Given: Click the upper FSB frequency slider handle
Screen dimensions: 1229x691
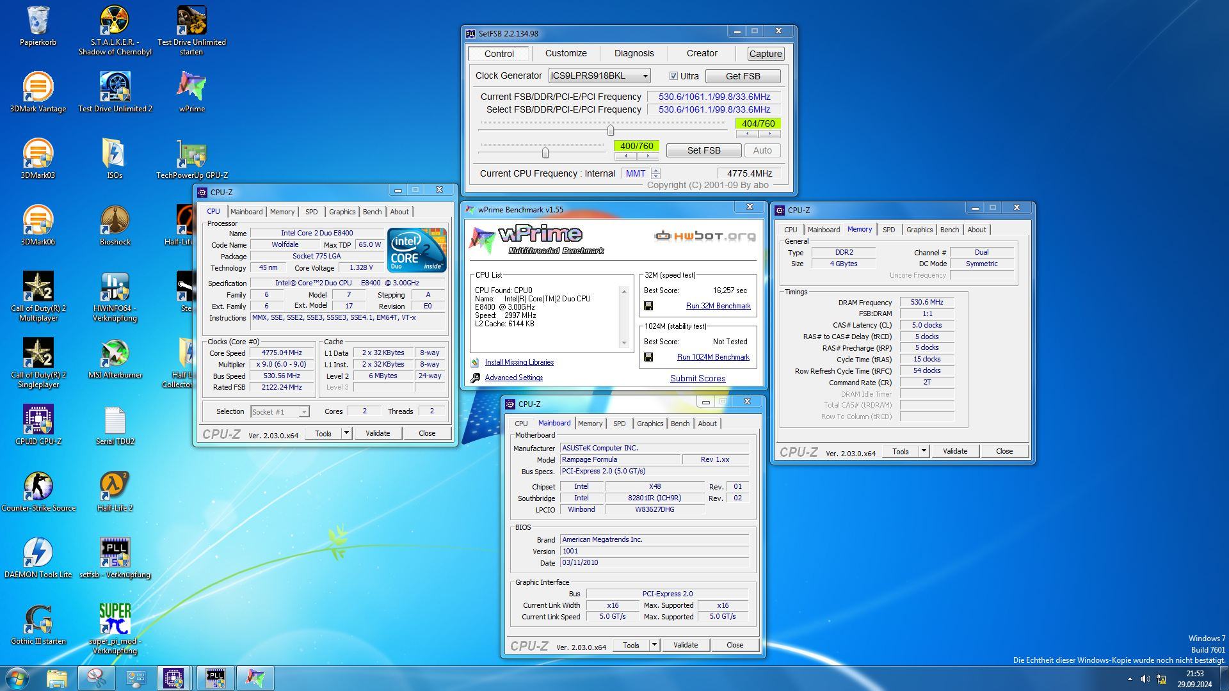Looking at the screenshot, I should [611, 131].
